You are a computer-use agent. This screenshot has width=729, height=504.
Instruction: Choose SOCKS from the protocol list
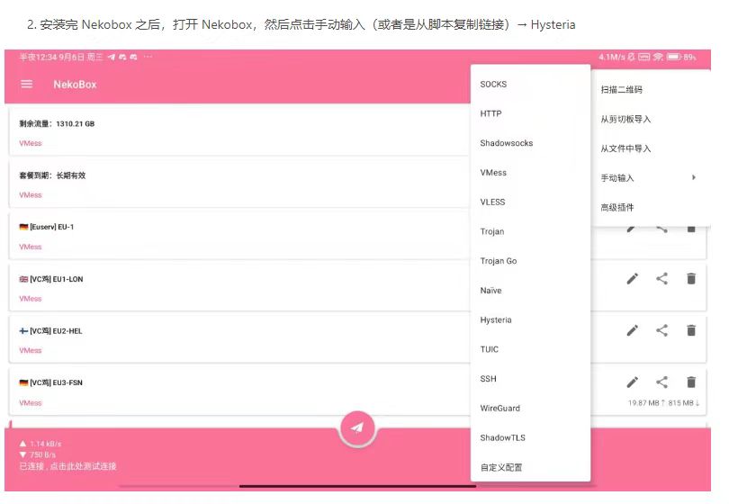(530, 85)
